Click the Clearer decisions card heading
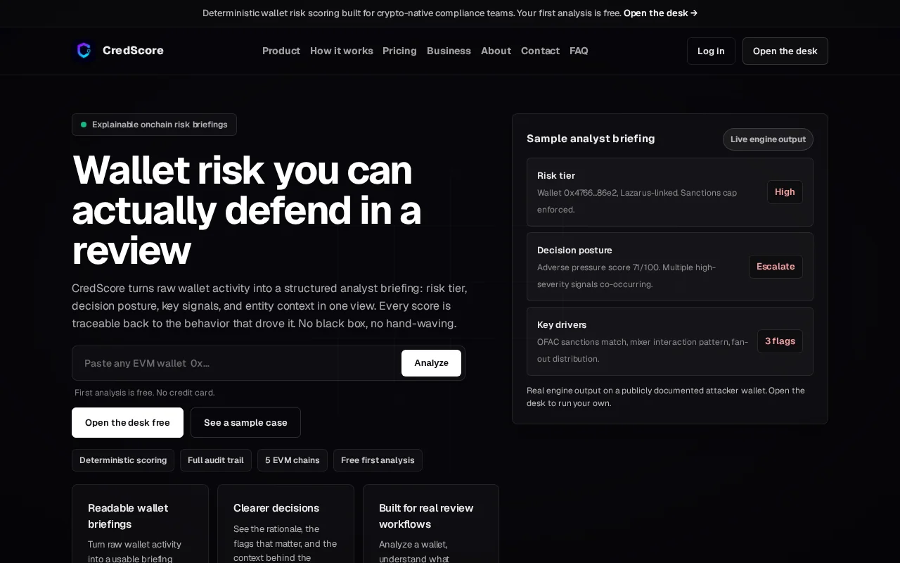This screenshot has width=900, height=563. coord(276,508)
